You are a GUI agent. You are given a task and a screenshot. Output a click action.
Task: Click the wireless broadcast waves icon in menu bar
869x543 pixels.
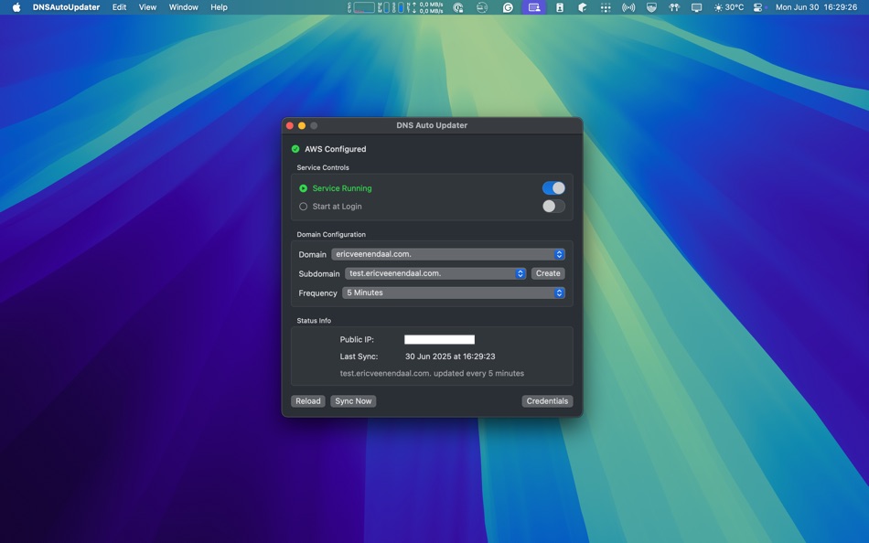[628, 7]
